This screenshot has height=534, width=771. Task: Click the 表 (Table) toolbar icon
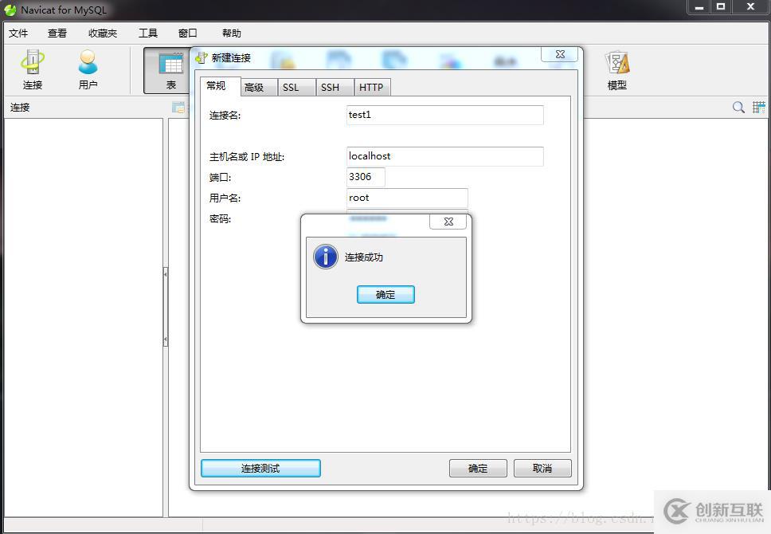(170, 69)
